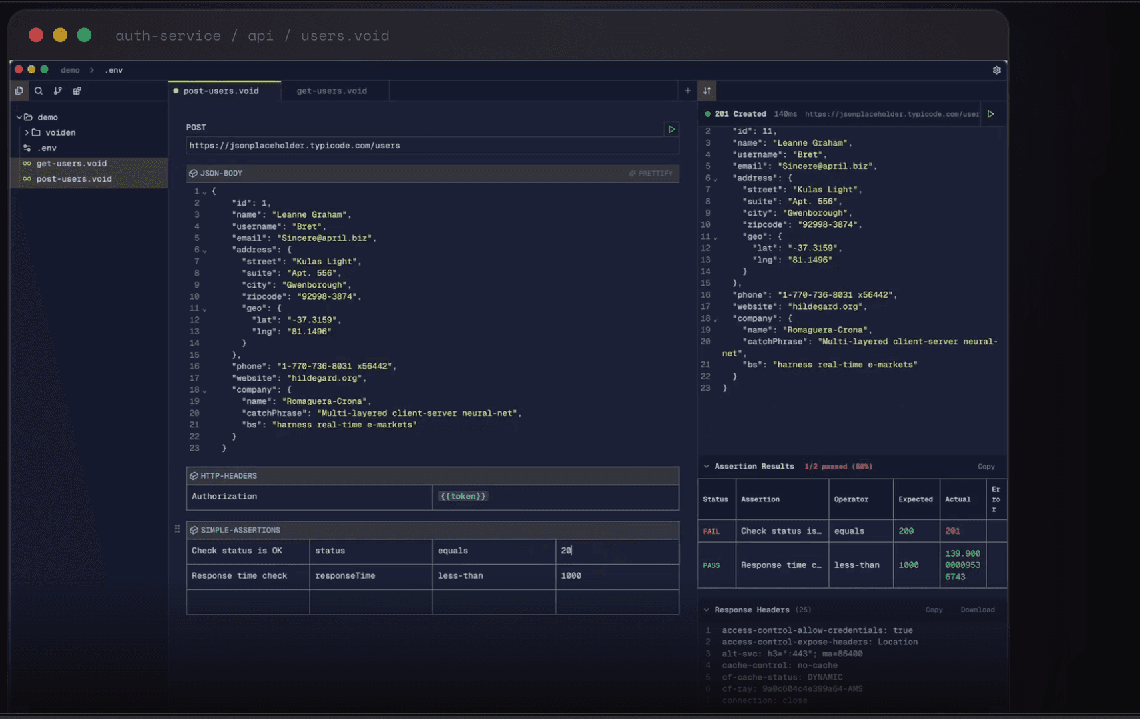Open settings gear icon at top right
This screenshot has width=1140, height=719.
click(997, 70)
